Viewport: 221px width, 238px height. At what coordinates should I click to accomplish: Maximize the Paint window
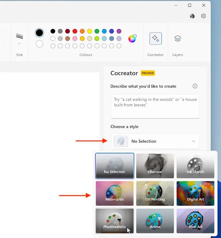tap(189, 5)
